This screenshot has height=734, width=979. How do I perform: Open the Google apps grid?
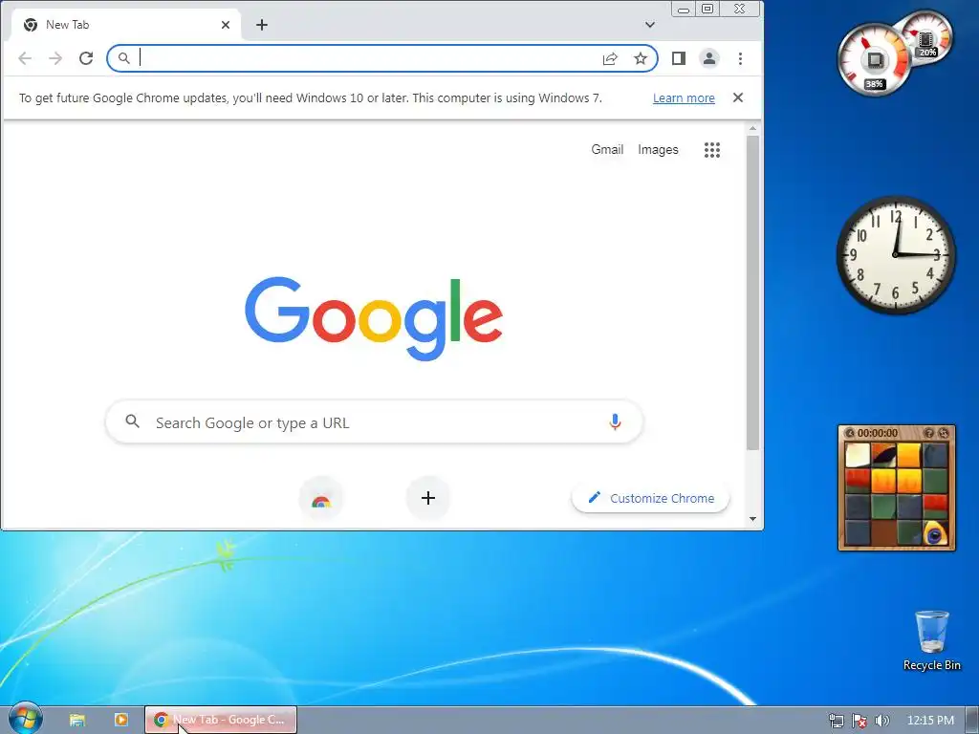[712, 150]
